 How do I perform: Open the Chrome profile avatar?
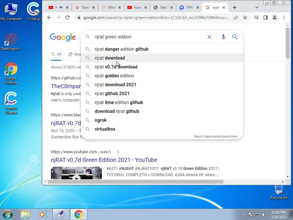coord(275,17)
